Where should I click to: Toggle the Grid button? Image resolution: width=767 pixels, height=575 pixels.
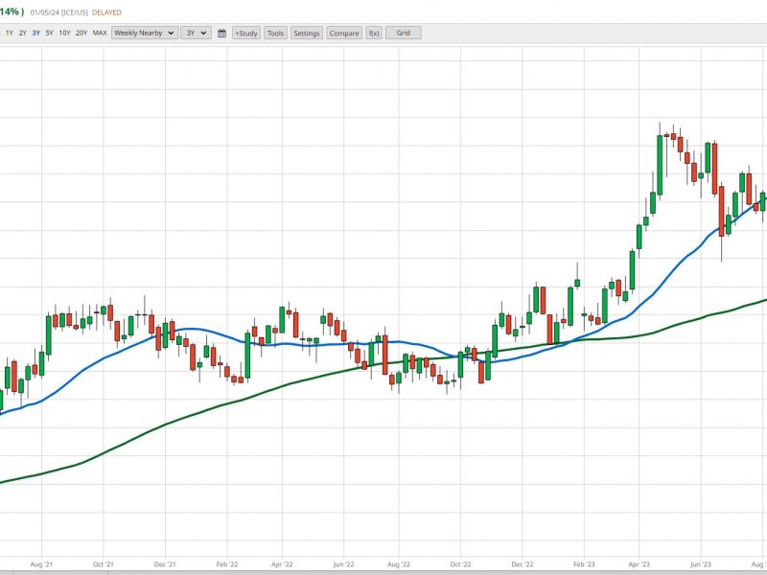tap(404, 34)
